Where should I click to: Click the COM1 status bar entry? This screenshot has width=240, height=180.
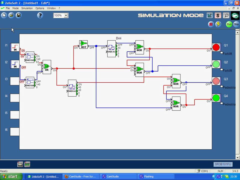(202, 171)
